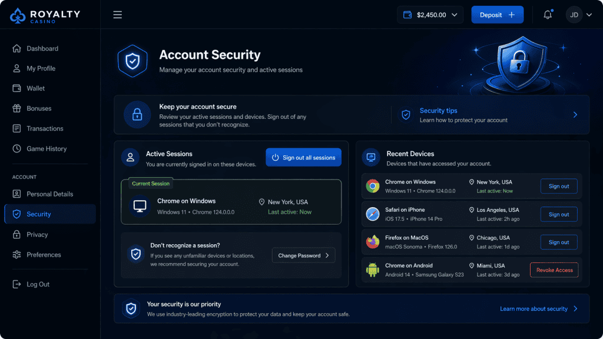Click the Learn more about security link
603x339 pixels.
(538, 308)
